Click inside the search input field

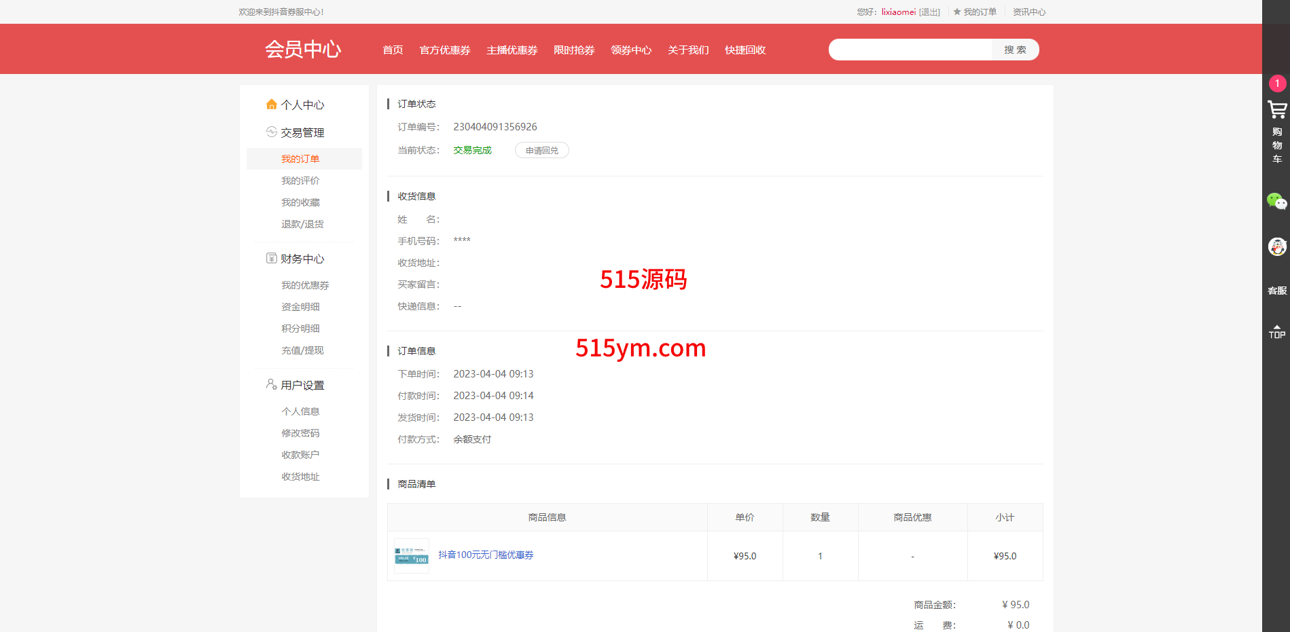[x=910, y=50]
